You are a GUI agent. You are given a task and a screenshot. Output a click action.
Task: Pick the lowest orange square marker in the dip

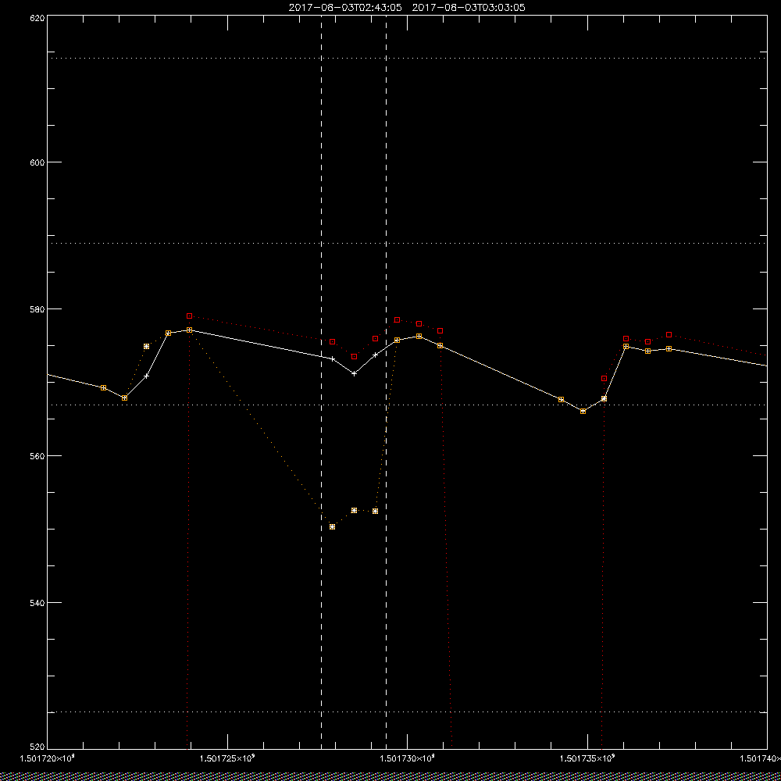332,526
